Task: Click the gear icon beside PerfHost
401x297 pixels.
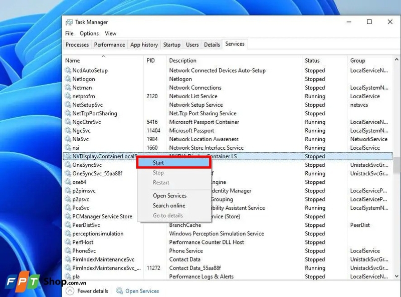Action: click(68, 242)
